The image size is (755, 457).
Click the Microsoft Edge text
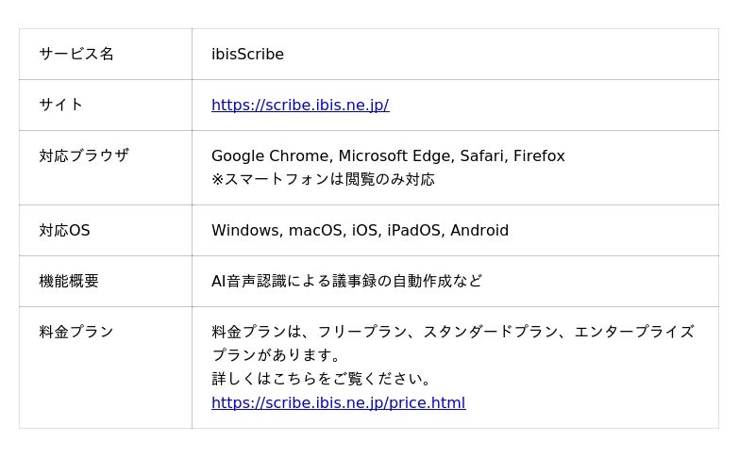(x=394, y=155)
